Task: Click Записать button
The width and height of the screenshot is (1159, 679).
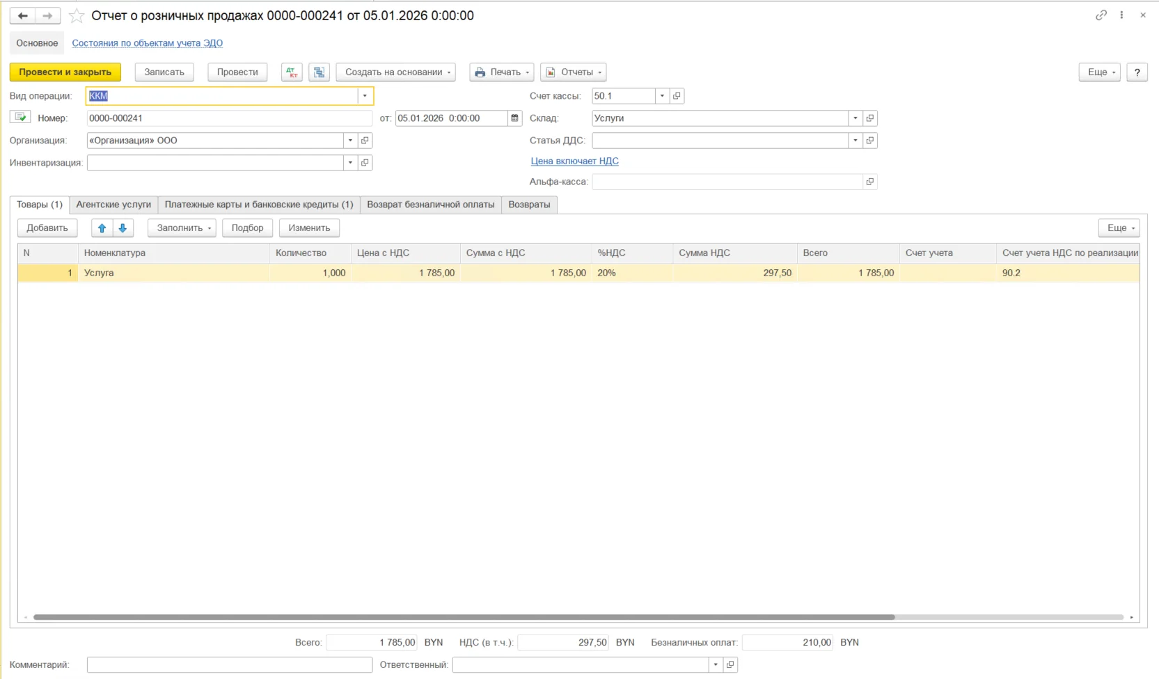Action: pos(164,72)
